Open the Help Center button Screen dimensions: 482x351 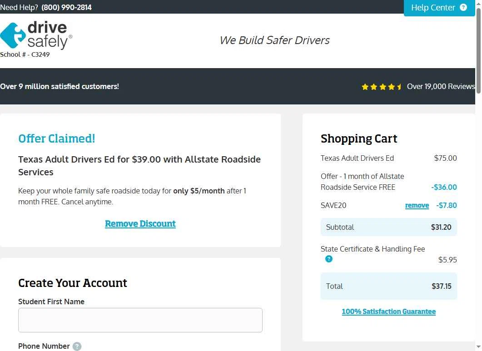(439, 8)
